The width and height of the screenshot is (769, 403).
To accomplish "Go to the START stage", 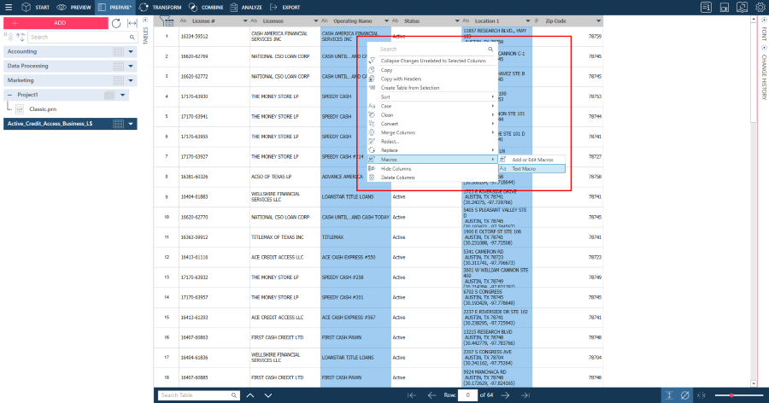I will click(36, 8).
